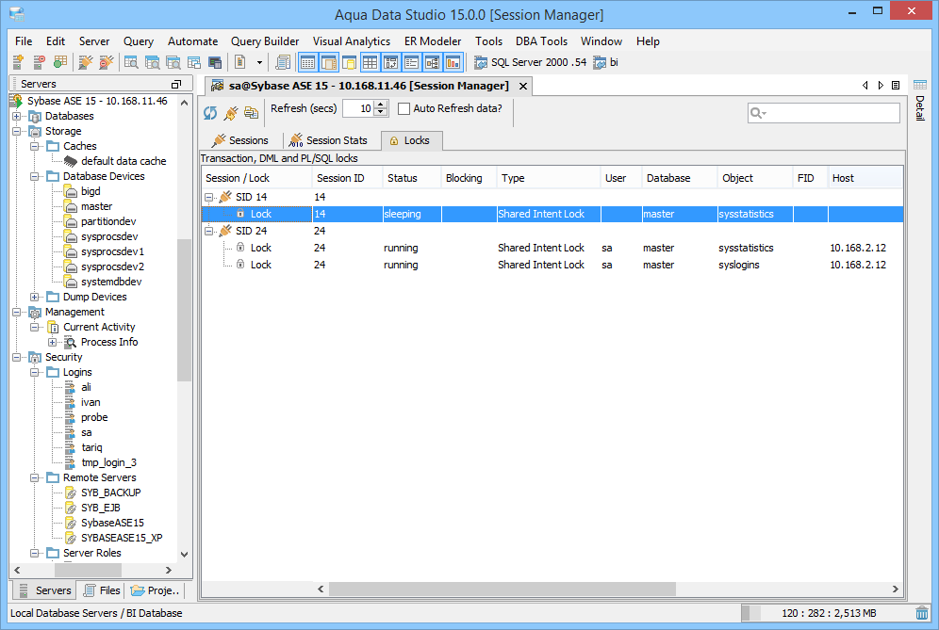Switch to the Session Stats tab

(329, 140)
